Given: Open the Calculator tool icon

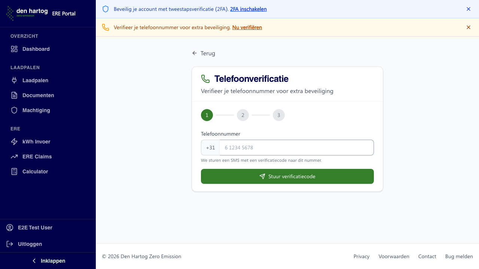Looking at the screenshot, I should tap(14, 171).
